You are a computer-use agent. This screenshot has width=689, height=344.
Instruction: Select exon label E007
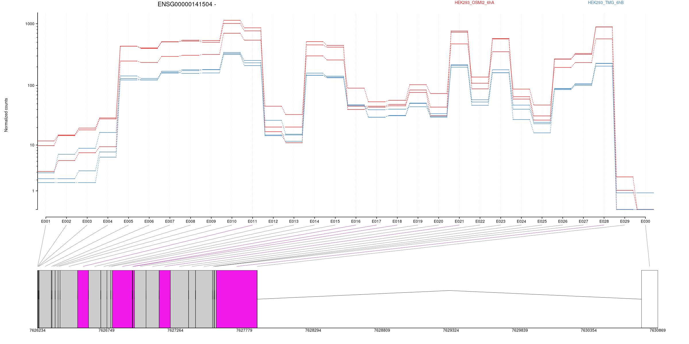[x=170, y=221]
